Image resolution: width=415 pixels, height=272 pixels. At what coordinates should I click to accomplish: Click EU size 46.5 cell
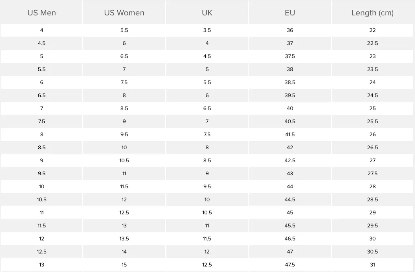[x=290, y=238]
